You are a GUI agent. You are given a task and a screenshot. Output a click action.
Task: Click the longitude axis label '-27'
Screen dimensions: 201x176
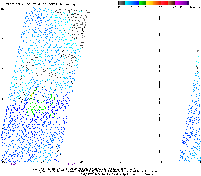pyautogui.click(x=42, y=162)
